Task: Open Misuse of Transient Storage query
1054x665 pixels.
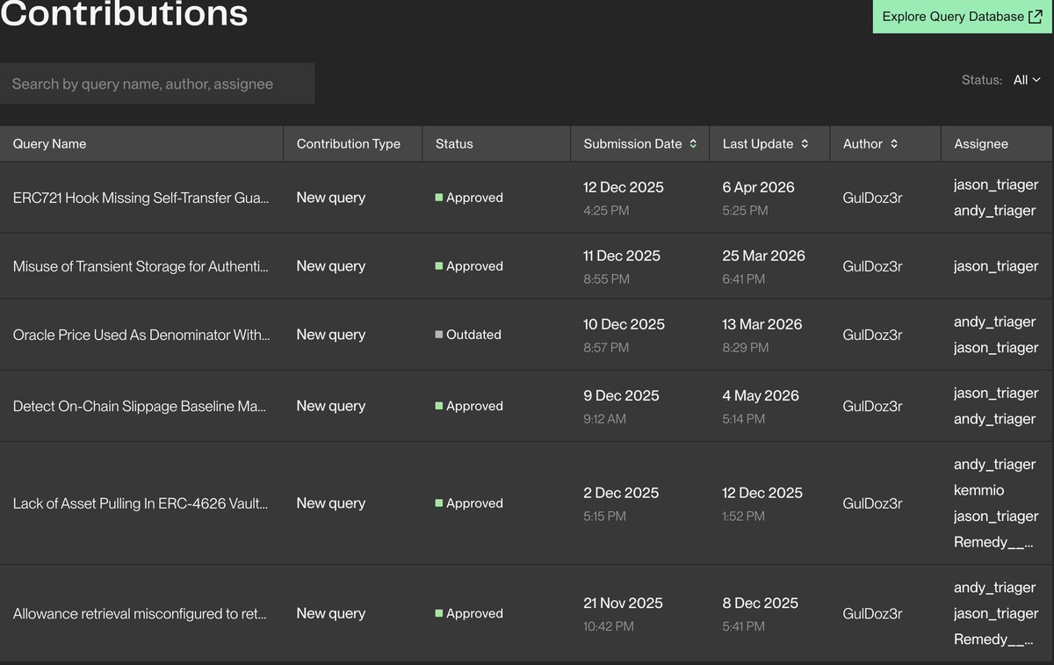Action: point(141,266)
